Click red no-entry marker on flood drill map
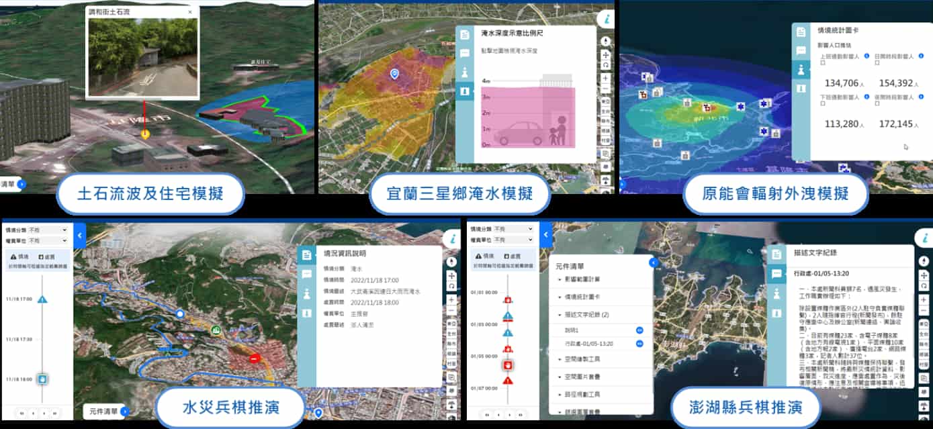 (255, 359)
